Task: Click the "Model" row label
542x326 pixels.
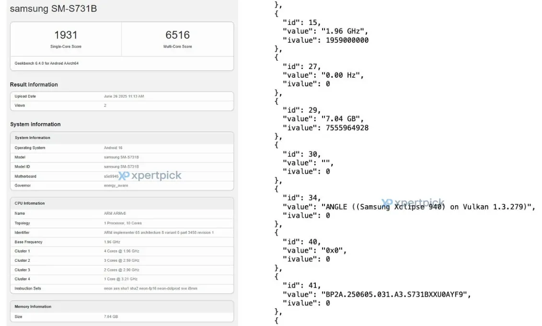Action: [20, 157]
